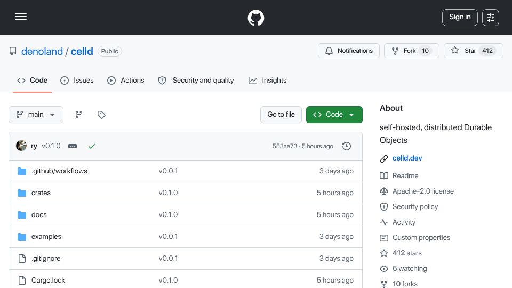This screenshot has width=512, height=288.
Task: Switch to the Code tab
Action: (33, 81)
